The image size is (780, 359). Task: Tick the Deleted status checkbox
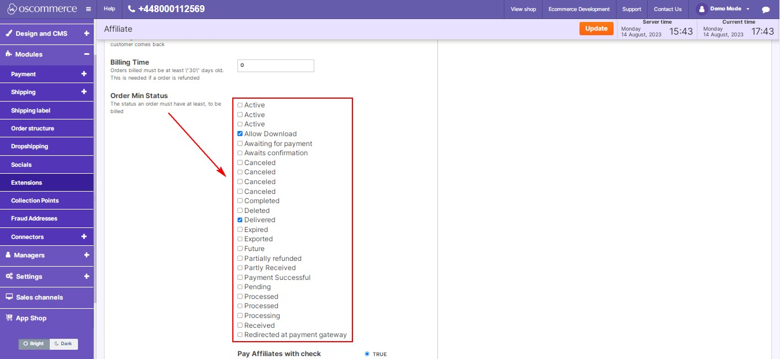click(x=240, y=211)
